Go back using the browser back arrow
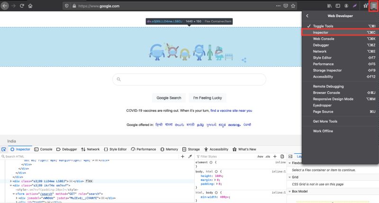 click(5, 6)
